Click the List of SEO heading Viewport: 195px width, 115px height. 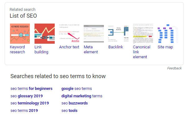[23, 16]
